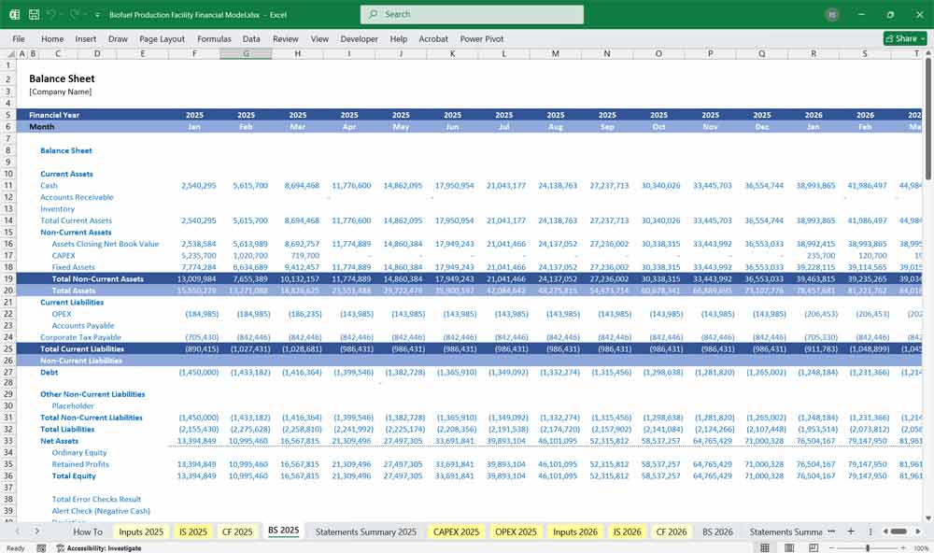Screen dimensions: 934x553
Task: Add a new sheet with the plus button
Action: pos(851,531)
